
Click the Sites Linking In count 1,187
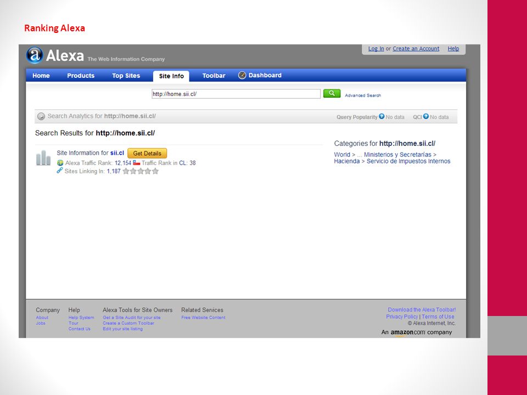114,171
